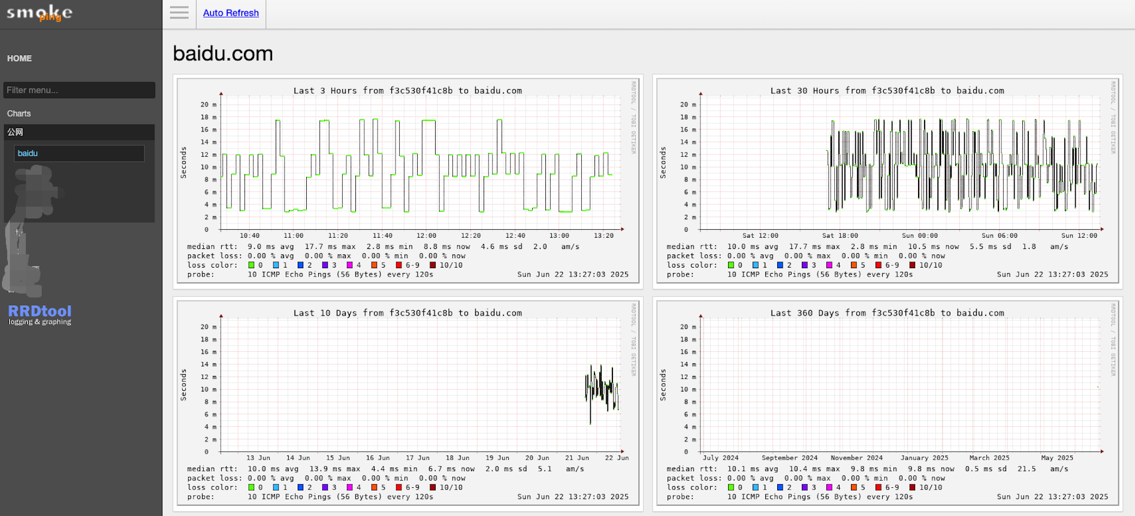Toggle the hamburger menu button
This screenshot has height=516, width=1135.
tap(179, 13)
